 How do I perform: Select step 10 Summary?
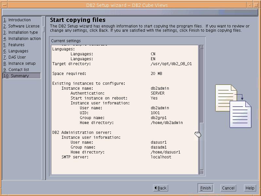(x=22, y=76)
